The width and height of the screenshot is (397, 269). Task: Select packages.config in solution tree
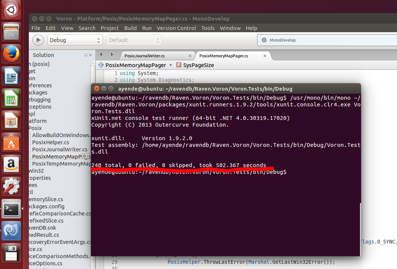[47, 206]
